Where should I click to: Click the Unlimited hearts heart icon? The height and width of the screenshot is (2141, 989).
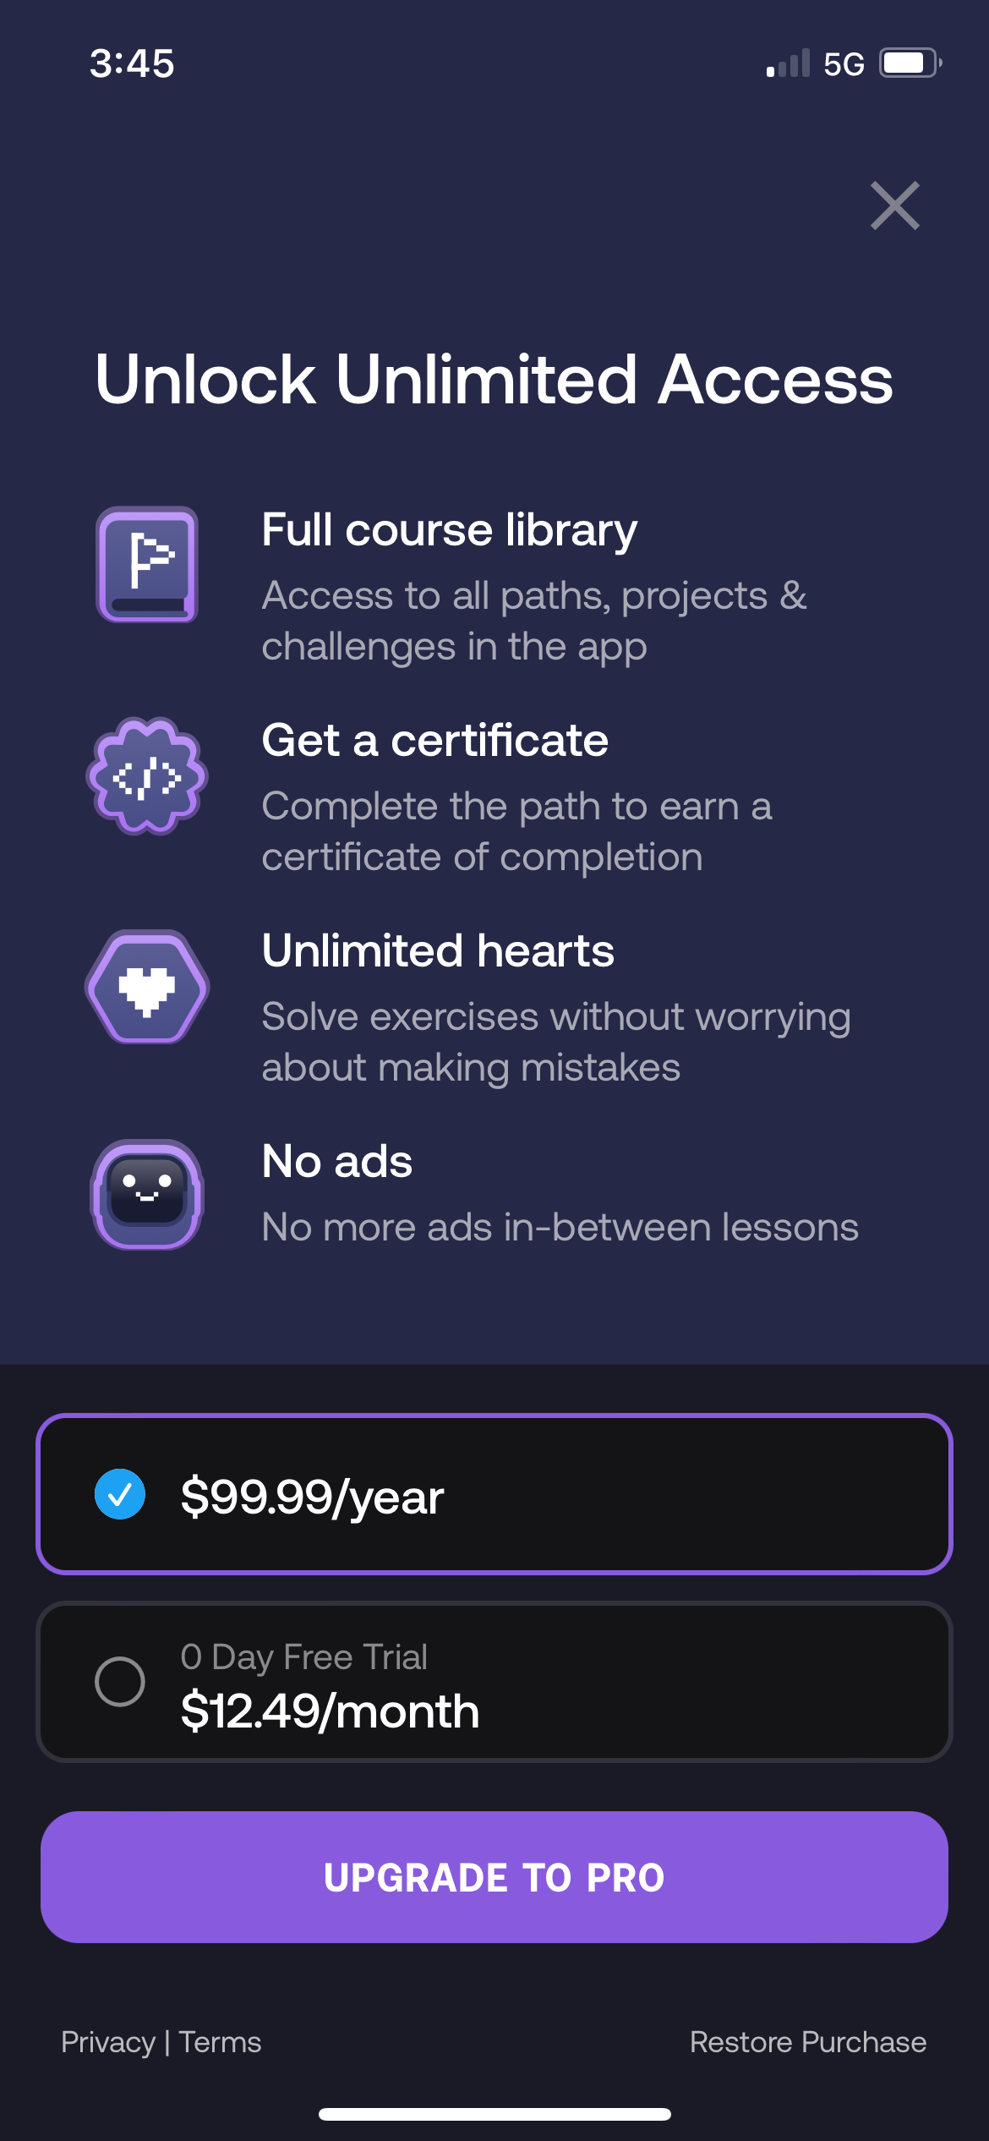tap(146, 986)
